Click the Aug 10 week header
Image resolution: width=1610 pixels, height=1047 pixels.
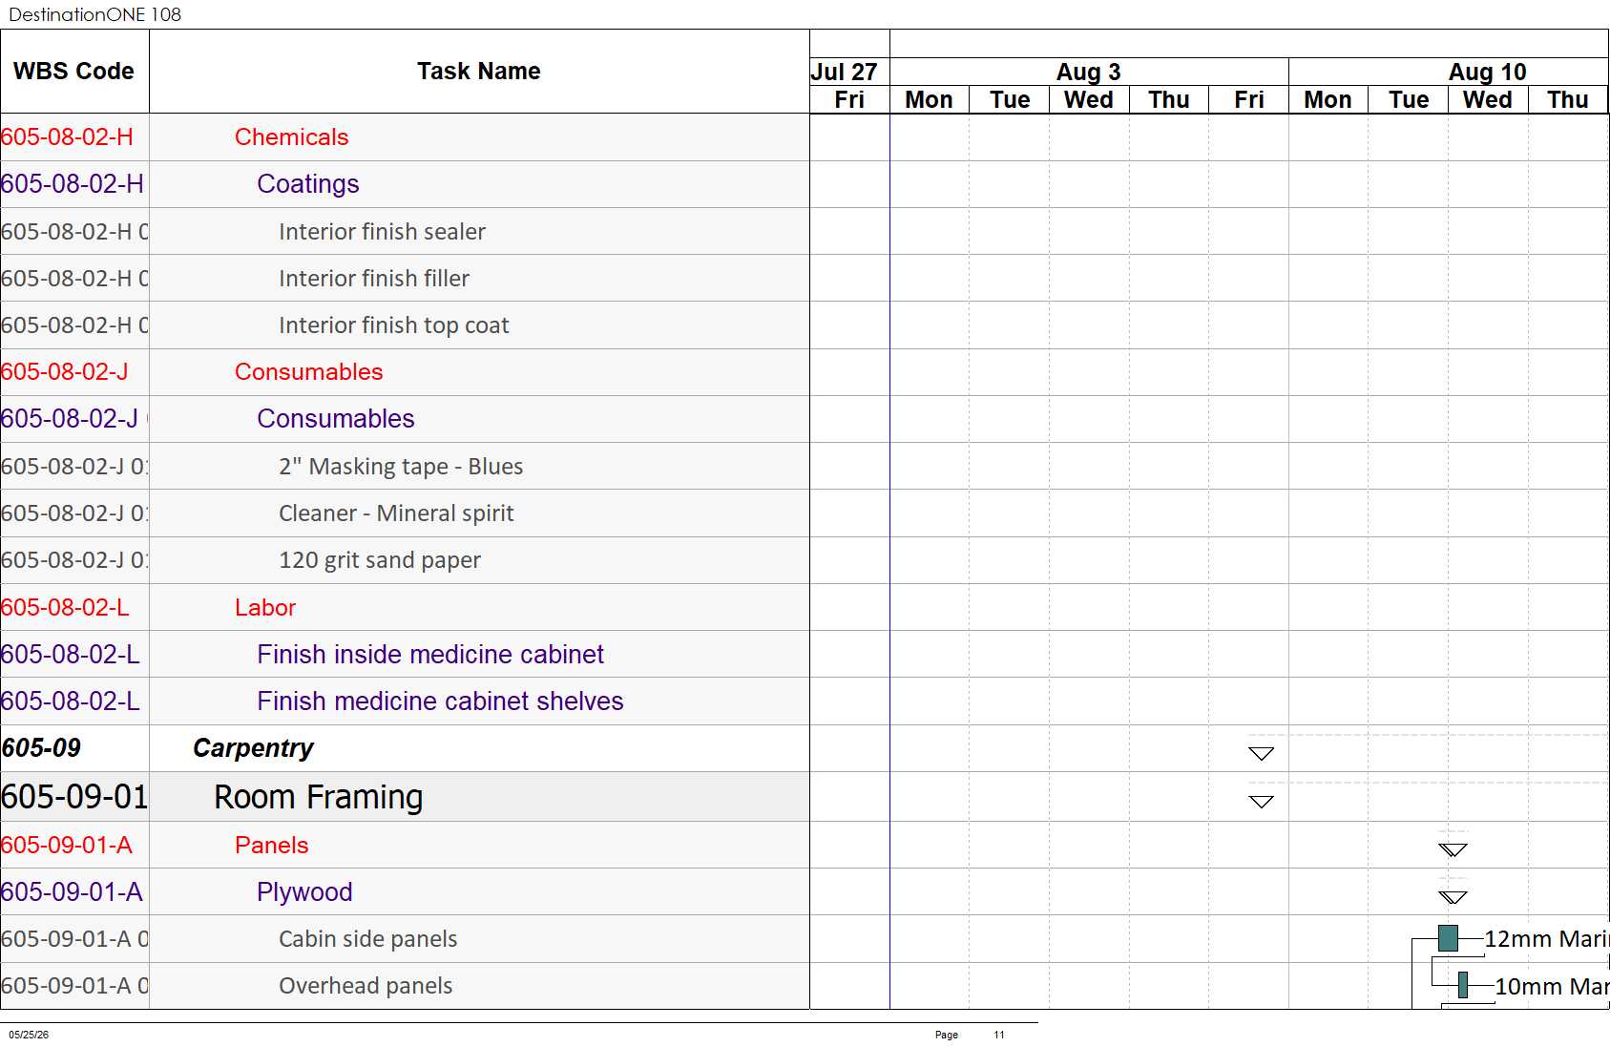point(1487,73)
